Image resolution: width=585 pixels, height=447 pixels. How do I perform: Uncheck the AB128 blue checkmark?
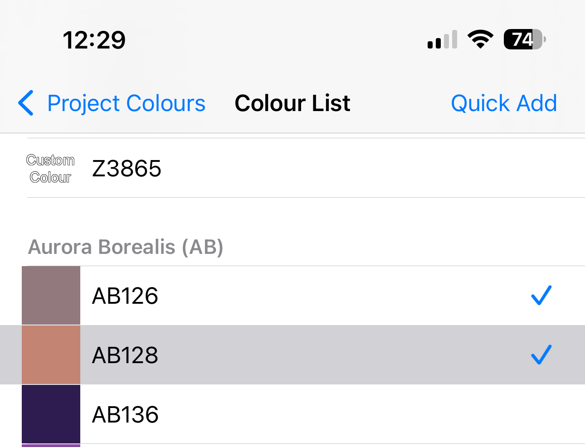point(541,355)
